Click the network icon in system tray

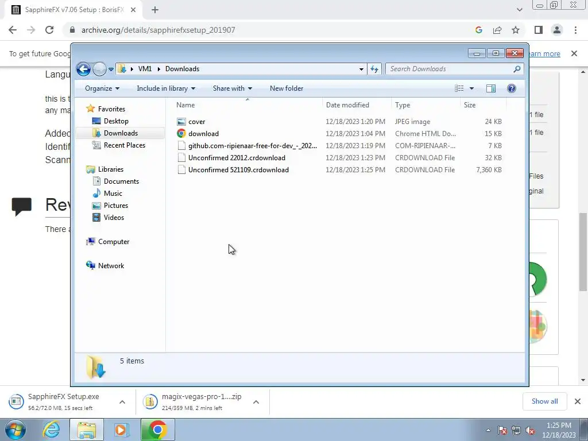[516, 431]
